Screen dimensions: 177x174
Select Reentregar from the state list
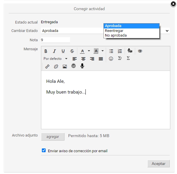[114, 31]
